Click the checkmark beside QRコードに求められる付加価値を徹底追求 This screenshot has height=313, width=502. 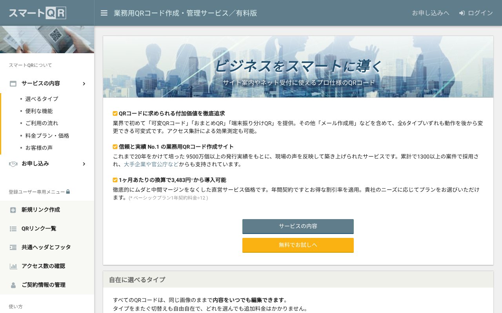115,113
